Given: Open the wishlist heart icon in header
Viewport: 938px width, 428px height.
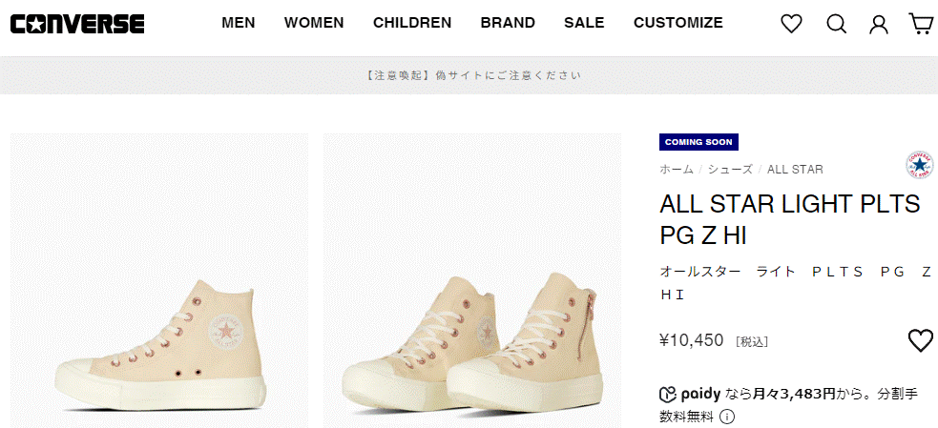Looking at the screenshot, I should click(x=791, y=24).
